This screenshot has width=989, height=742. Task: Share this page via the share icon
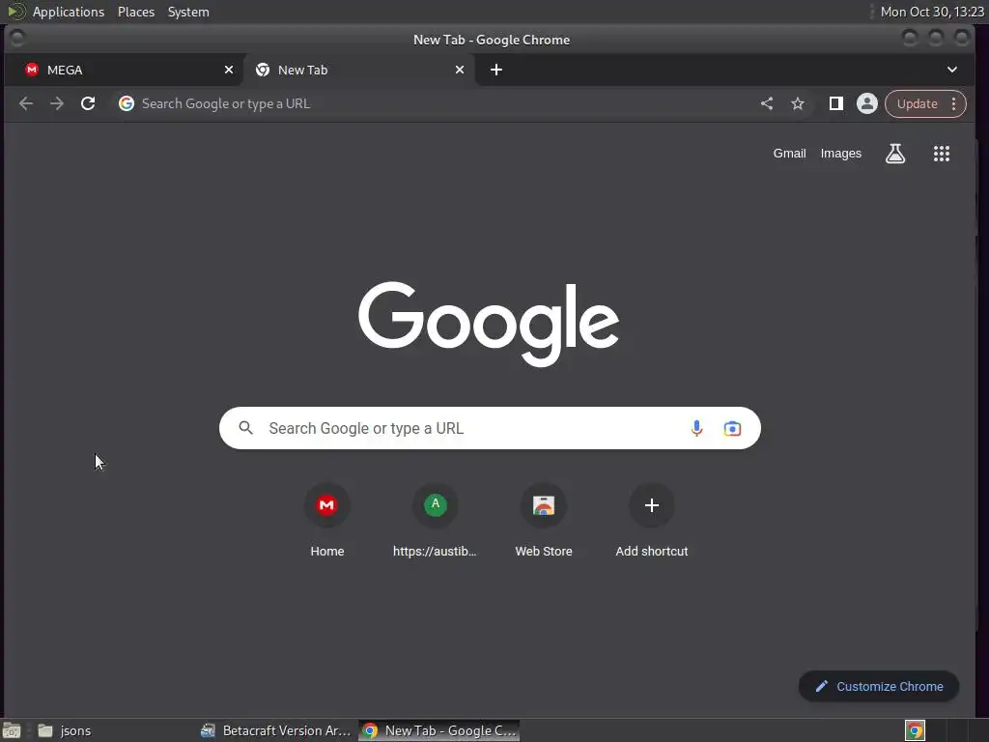tap(766, 103)
